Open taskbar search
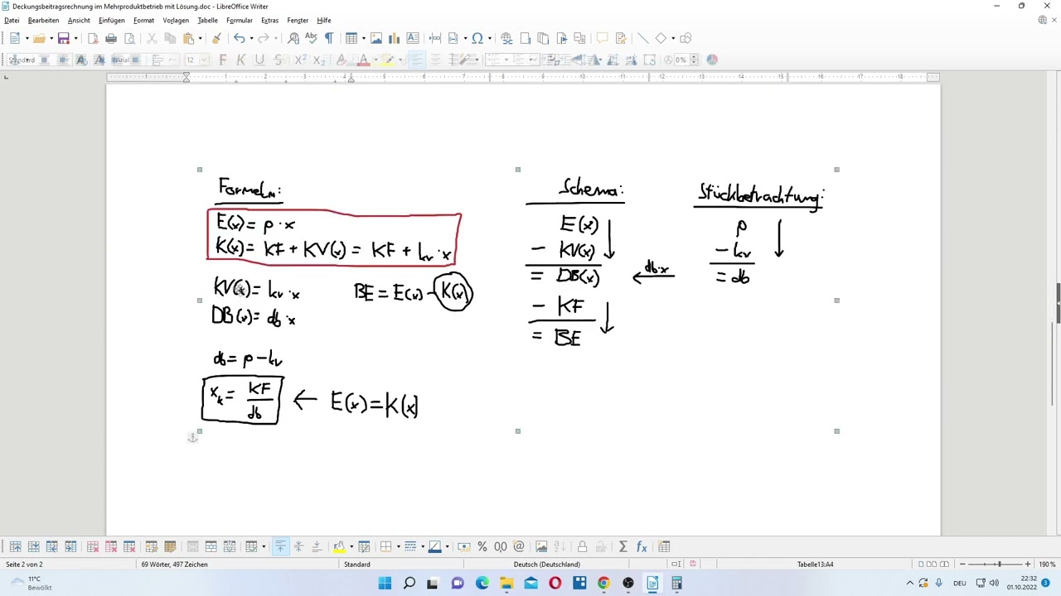Screen dimensions: 1061x596 pyautogui.click(x=409, y=584)
